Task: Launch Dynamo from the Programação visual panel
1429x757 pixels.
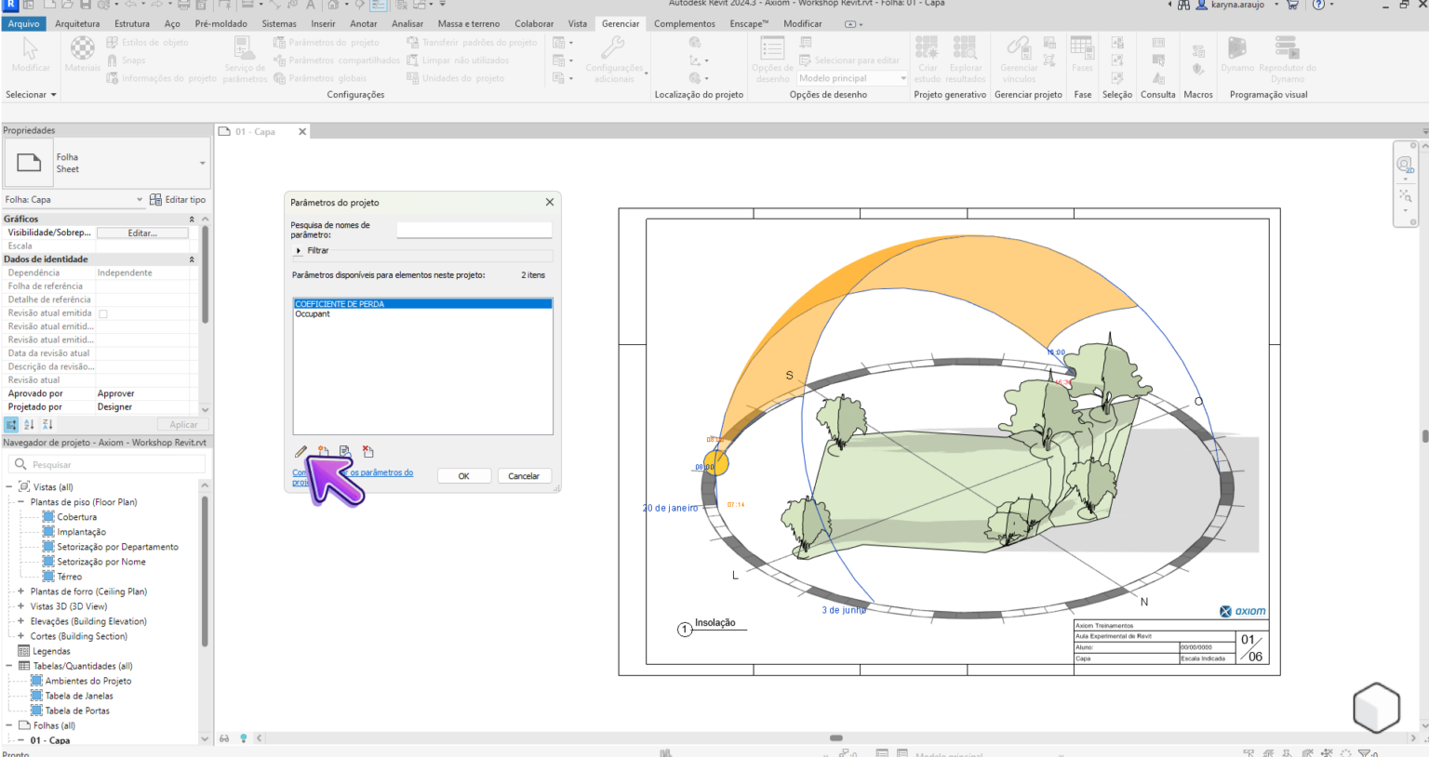Action: tap(1237, 56)
